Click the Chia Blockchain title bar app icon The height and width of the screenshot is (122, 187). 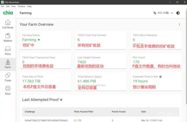pos(2,2)
